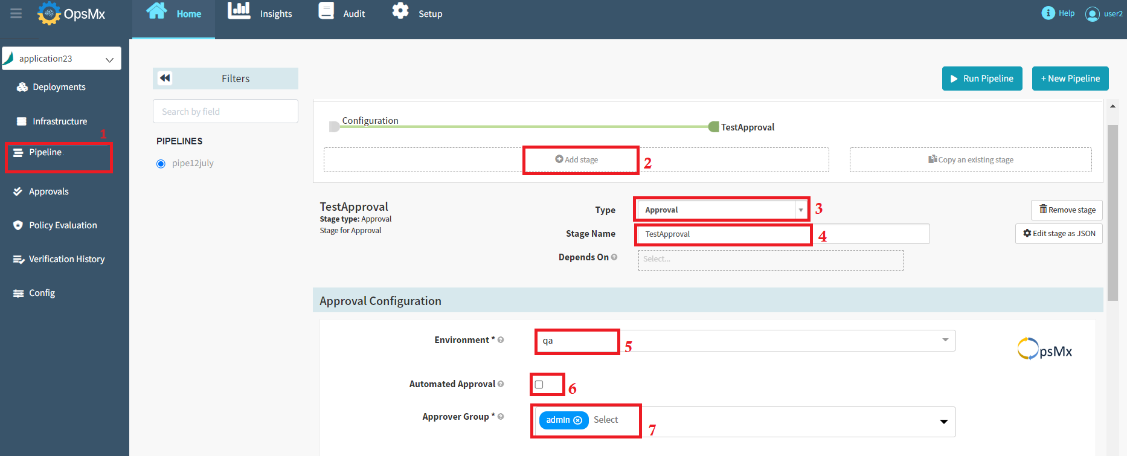The image size is (1127, 456).
Task: Enable the Automated Approval checkbox
Action: click(x=539, y=385)
